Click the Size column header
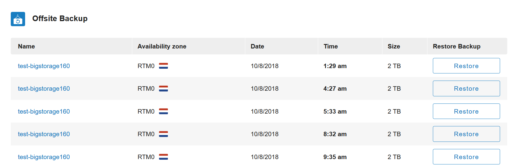Image resolution: width=518 pixels, height=168 pixels. [394, 46]
